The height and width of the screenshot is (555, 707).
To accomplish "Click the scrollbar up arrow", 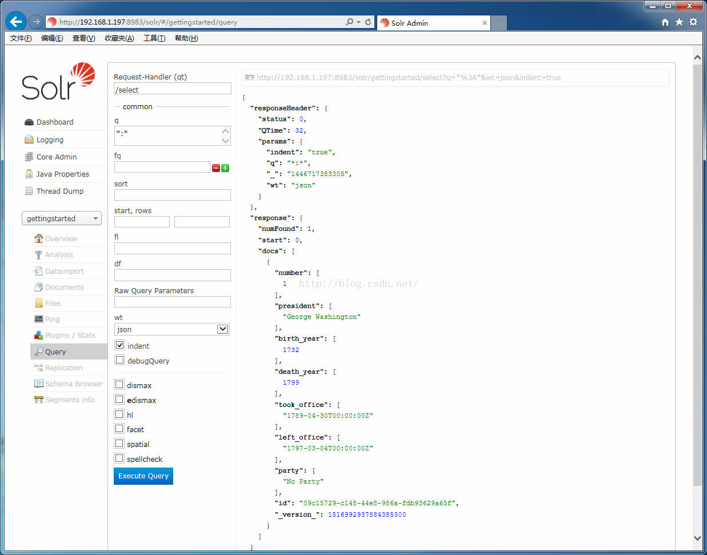I will tap(697, 58).
